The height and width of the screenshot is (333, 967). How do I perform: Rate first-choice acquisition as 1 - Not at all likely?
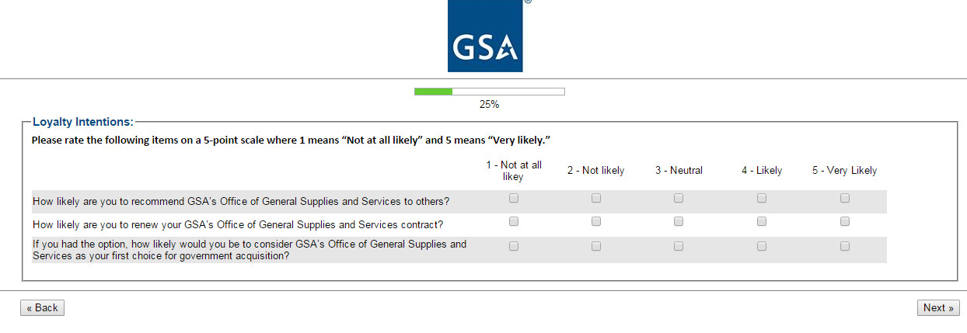tap(514, 246)
